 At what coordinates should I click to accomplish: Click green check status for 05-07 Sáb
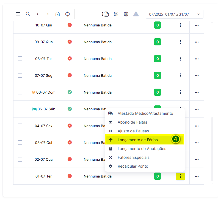[70, 109]
